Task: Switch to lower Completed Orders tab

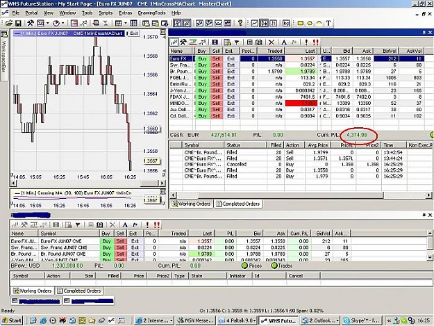Action: point(79,291)
